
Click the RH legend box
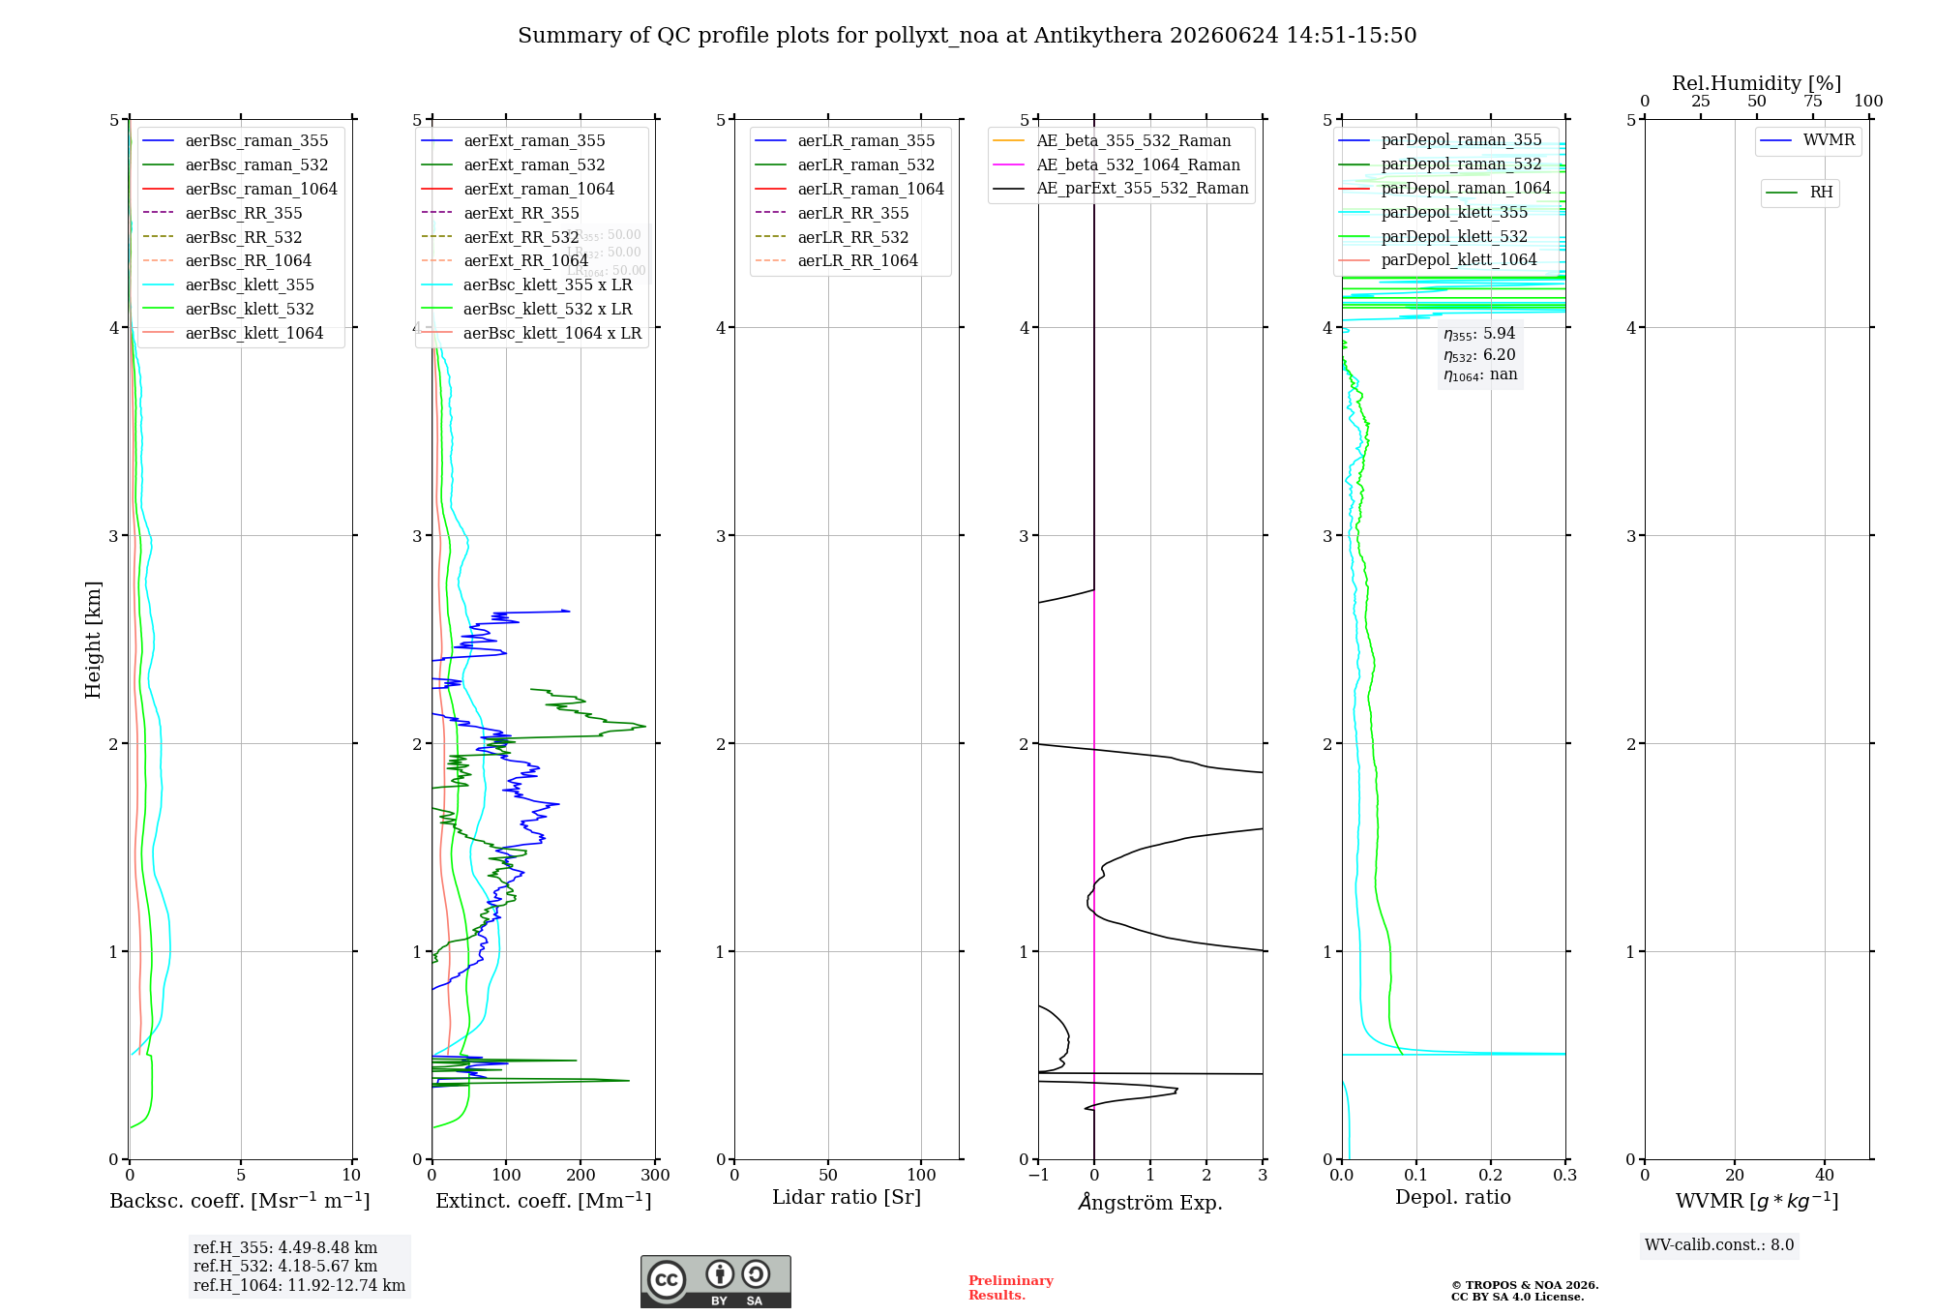pos(1800,194)
